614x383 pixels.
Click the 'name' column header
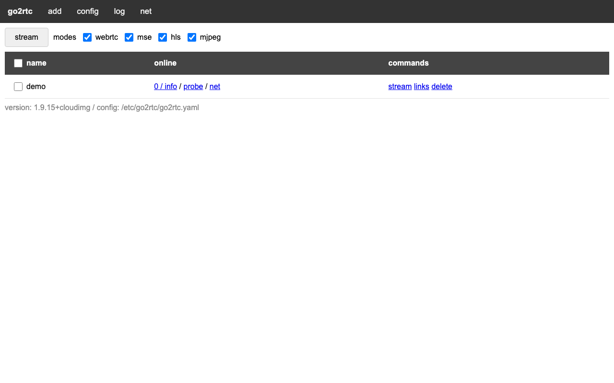[36, 63]
